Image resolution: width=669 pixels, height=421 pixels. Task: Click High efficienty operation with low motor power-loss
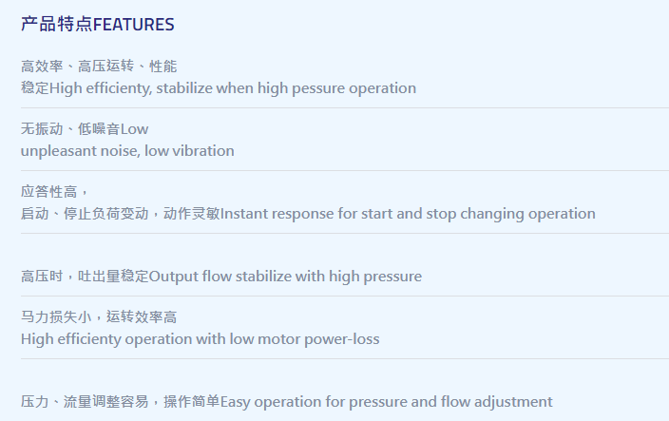[201, 339]
